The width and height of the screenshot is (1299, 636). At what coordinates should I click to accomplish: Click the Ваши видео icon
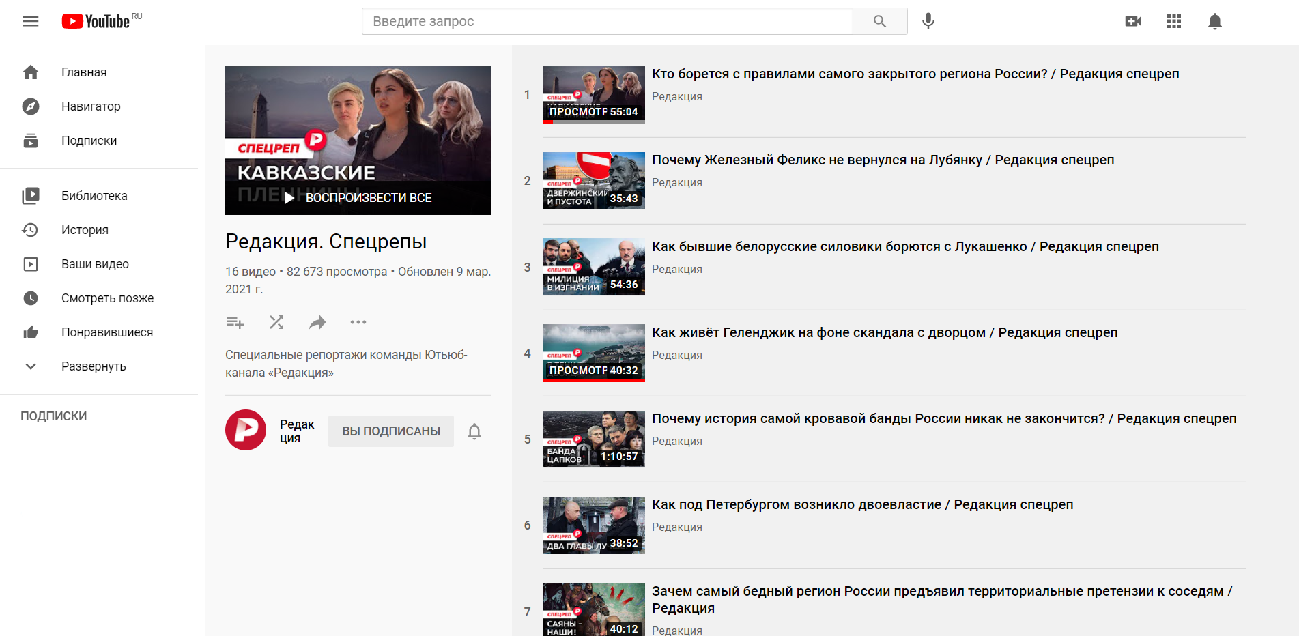pyautogui.click(x=31, y=264)
